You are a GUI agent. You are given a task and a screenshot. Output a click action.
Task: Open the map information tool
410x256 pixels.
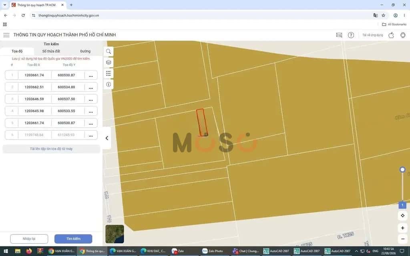109,84
